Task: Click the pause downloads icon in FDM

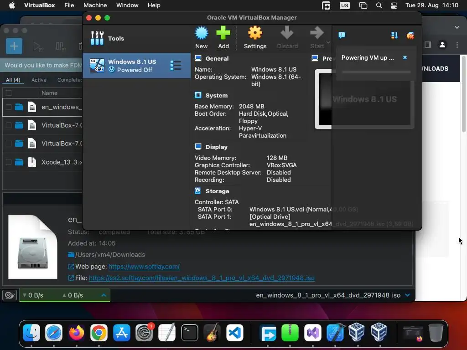Action: (x=61, y=46)
